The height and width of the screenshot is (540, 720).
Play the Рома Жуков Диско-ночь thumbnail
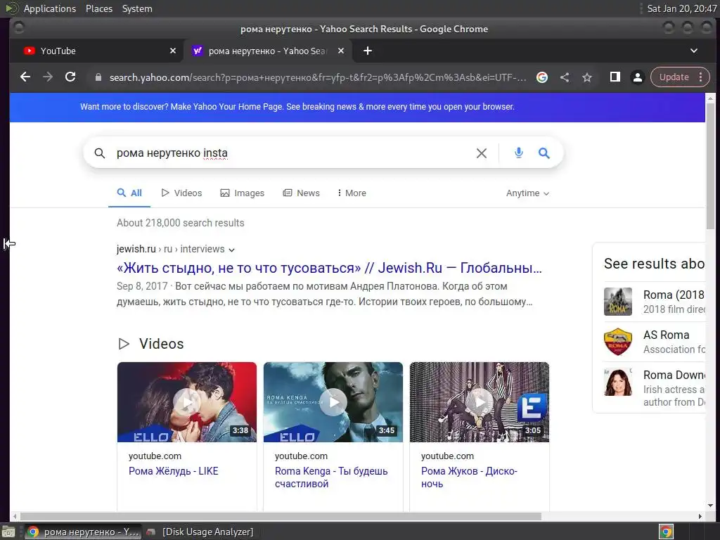(480, 402)
